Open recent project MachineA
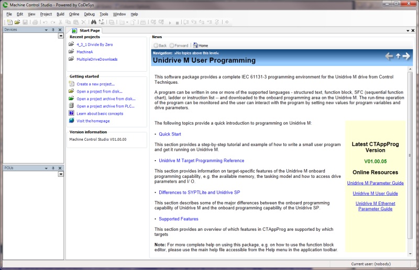 (85, 52)
